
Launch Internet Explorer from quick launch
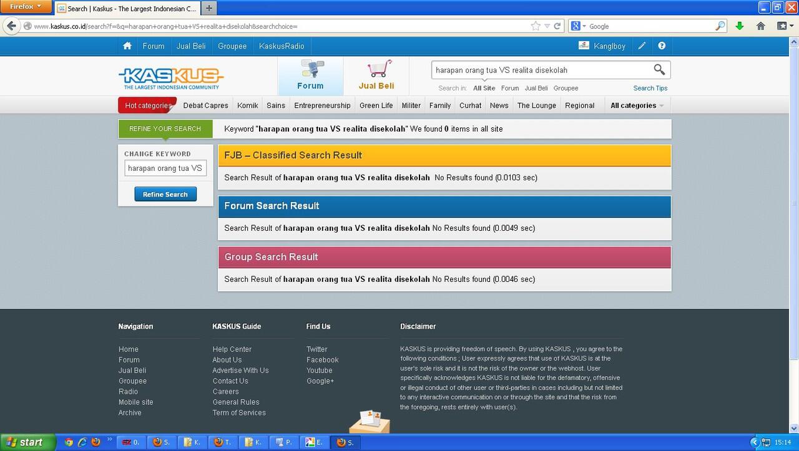pos(82,442)
